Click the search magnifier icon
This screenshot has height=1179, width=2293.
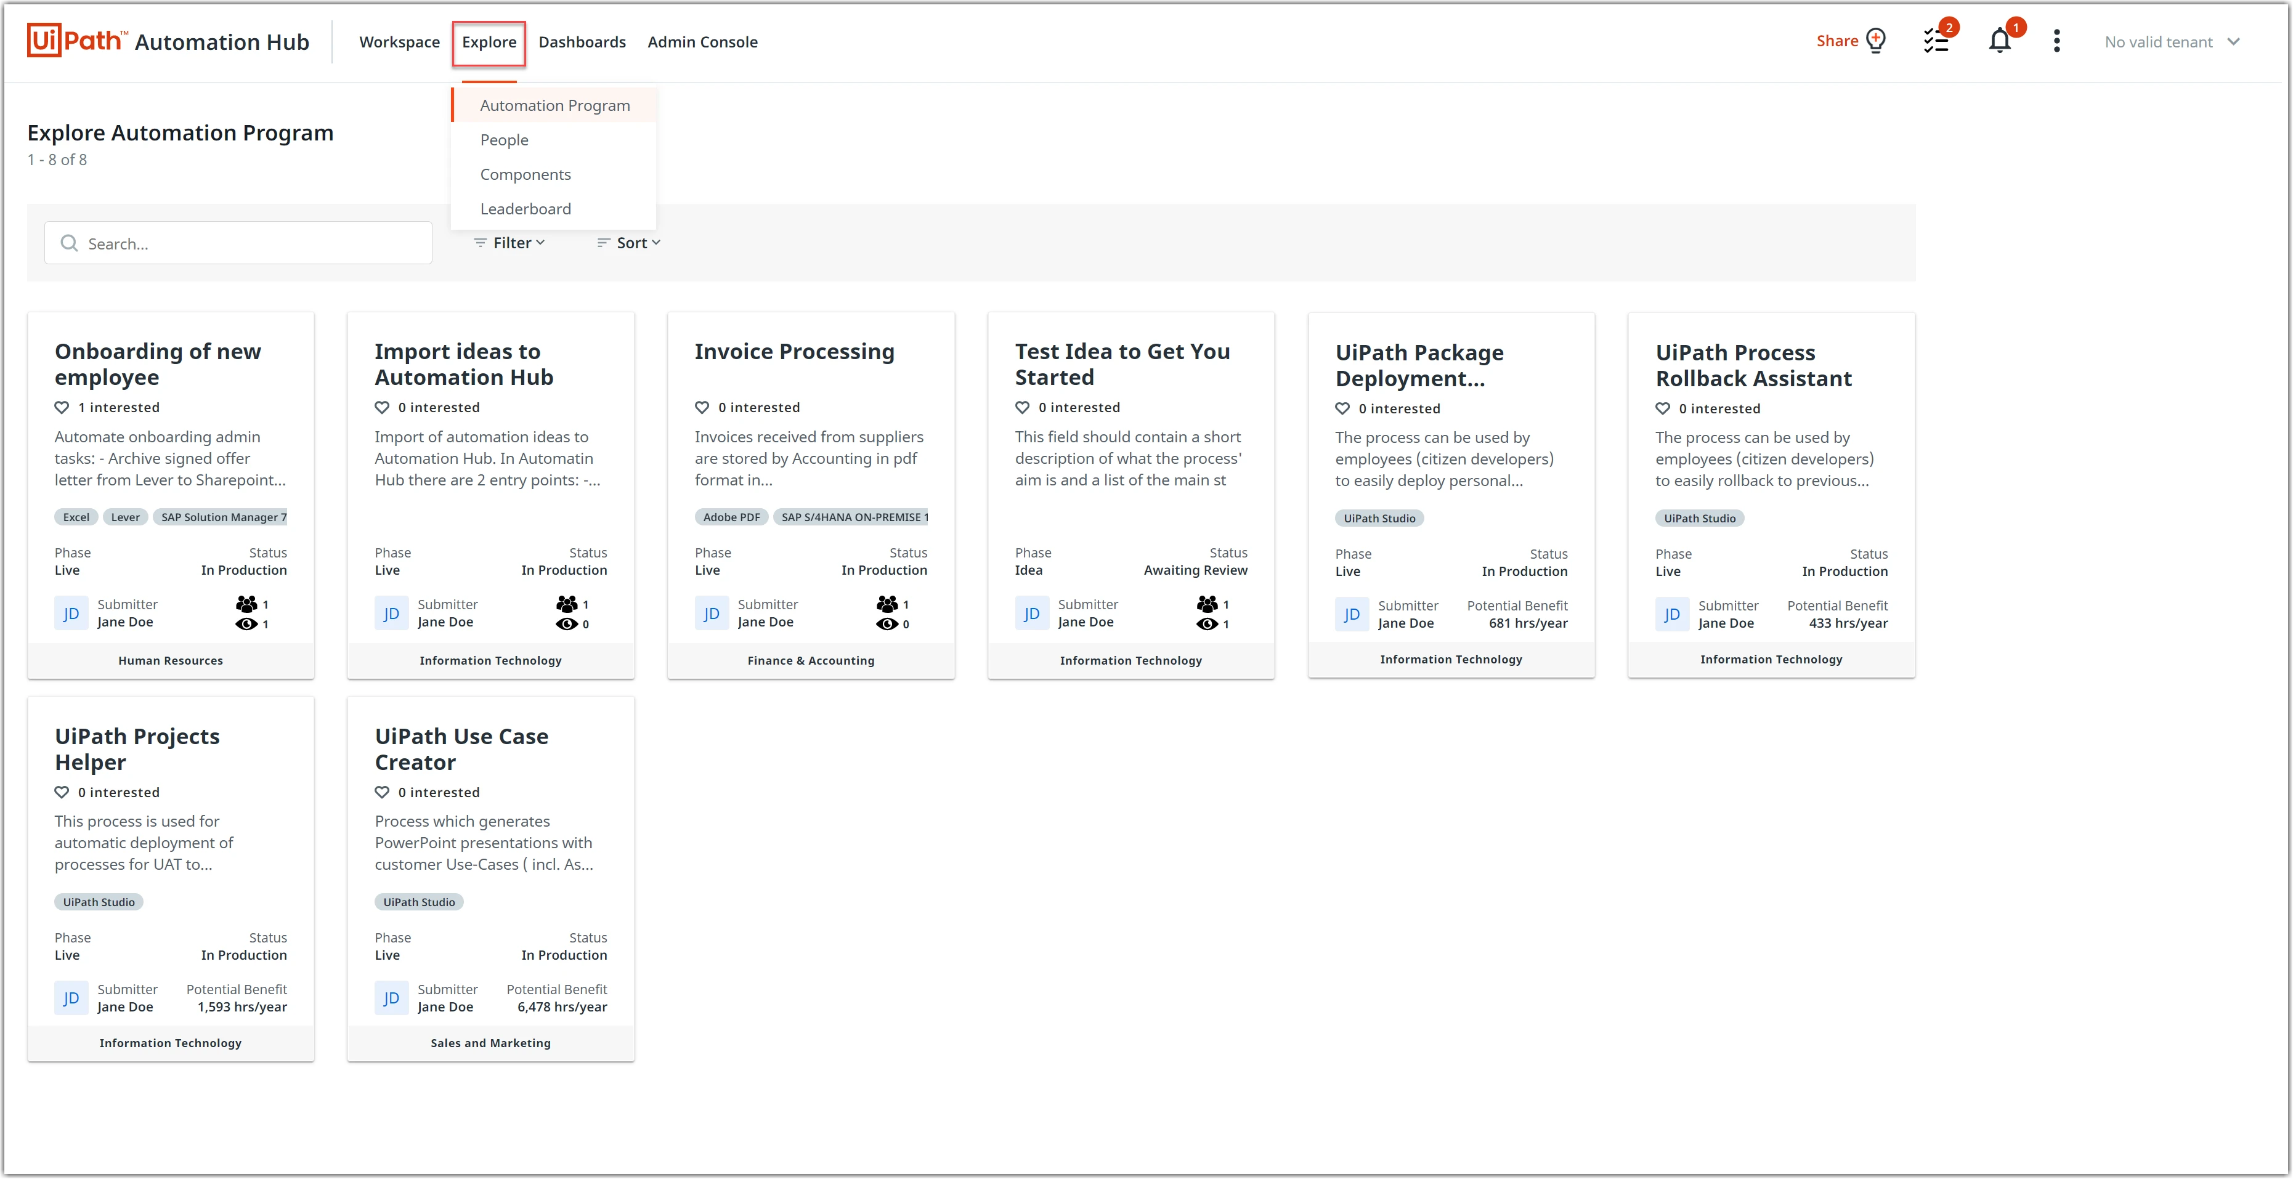tap(68, 243)
